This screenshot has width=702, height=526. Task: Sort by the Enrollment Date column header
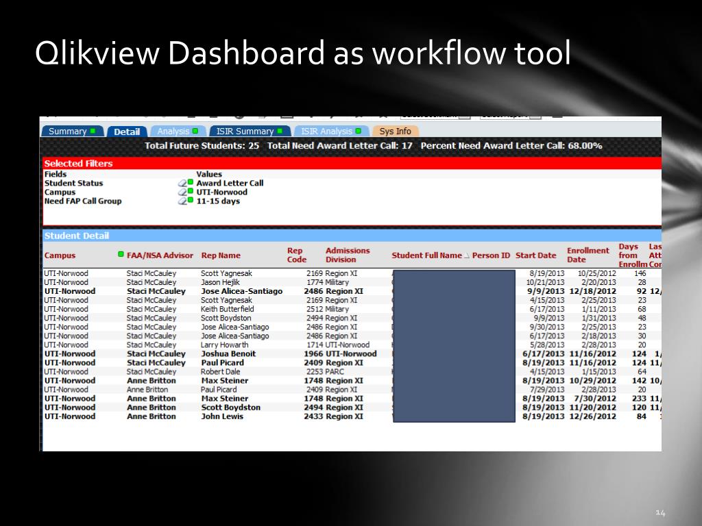click(588, 255)
